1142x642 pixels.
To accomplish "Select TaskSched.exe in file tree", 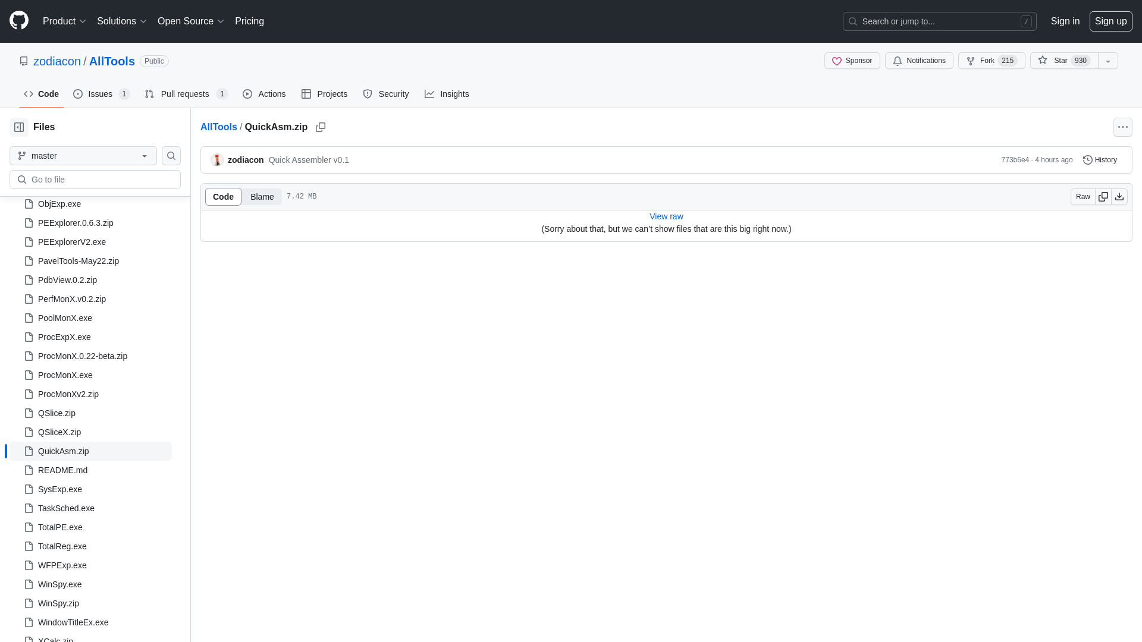I will [90, 508].
